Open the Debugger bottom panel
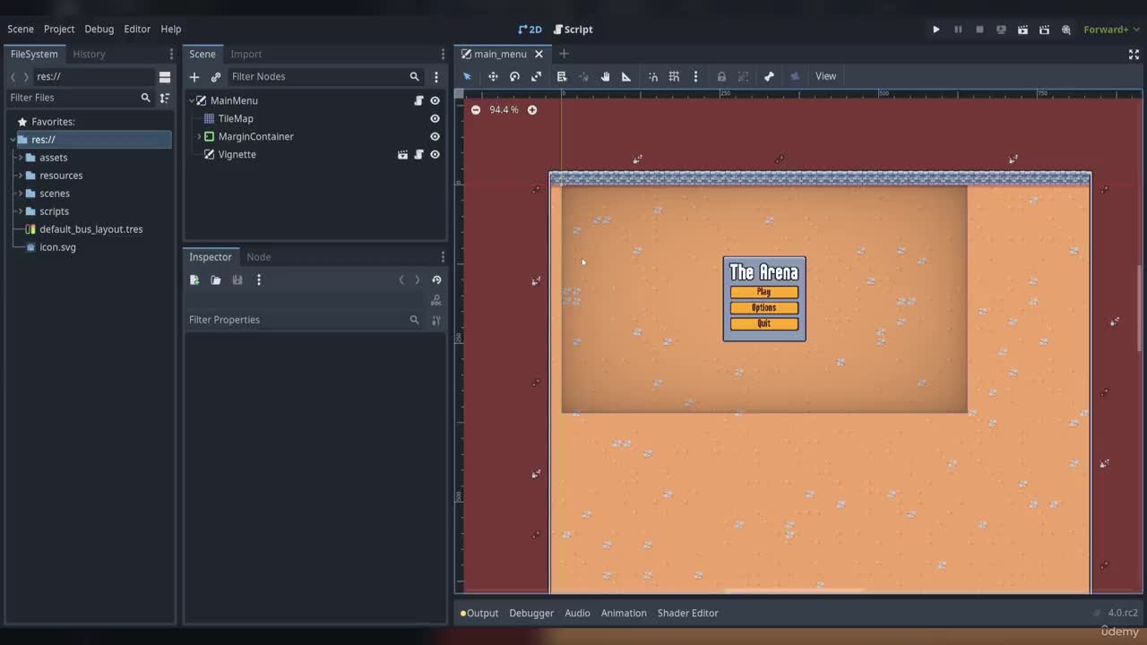Image resolution: width=1147 pixels, height=645 pixels. [x=531, y=613]
